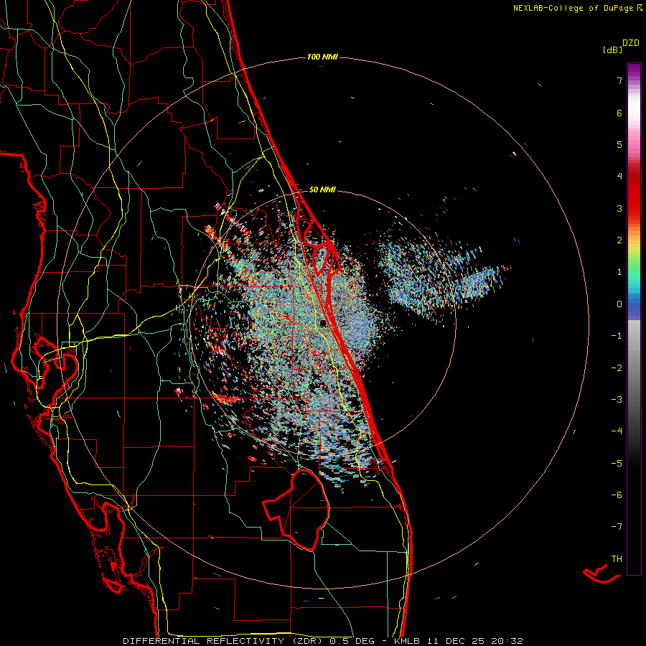Select the positive 4 value on dB scale

[619, 177]
